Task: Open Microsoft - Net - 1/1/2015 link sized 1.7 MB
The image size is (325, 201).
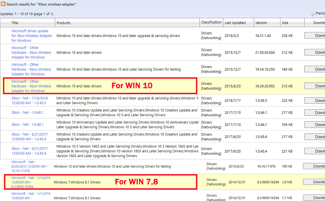Action: (x=31, y=196)
